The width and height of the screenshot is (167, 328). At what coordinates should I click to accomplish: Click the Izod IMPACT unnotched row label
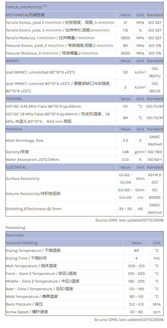click(x=41, y=72)
